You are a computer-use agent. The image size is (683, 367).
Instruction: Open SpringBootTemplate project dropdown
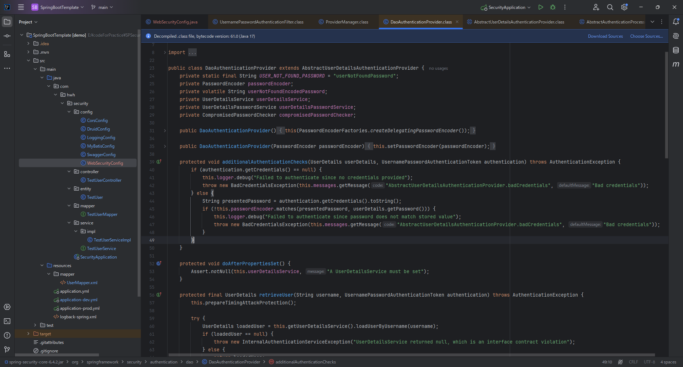coord(58,7)
